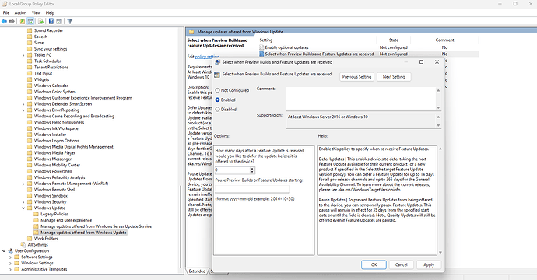537x280 pixels.
Task: Click the Comment box scrollbar
Action: [438, 99]
